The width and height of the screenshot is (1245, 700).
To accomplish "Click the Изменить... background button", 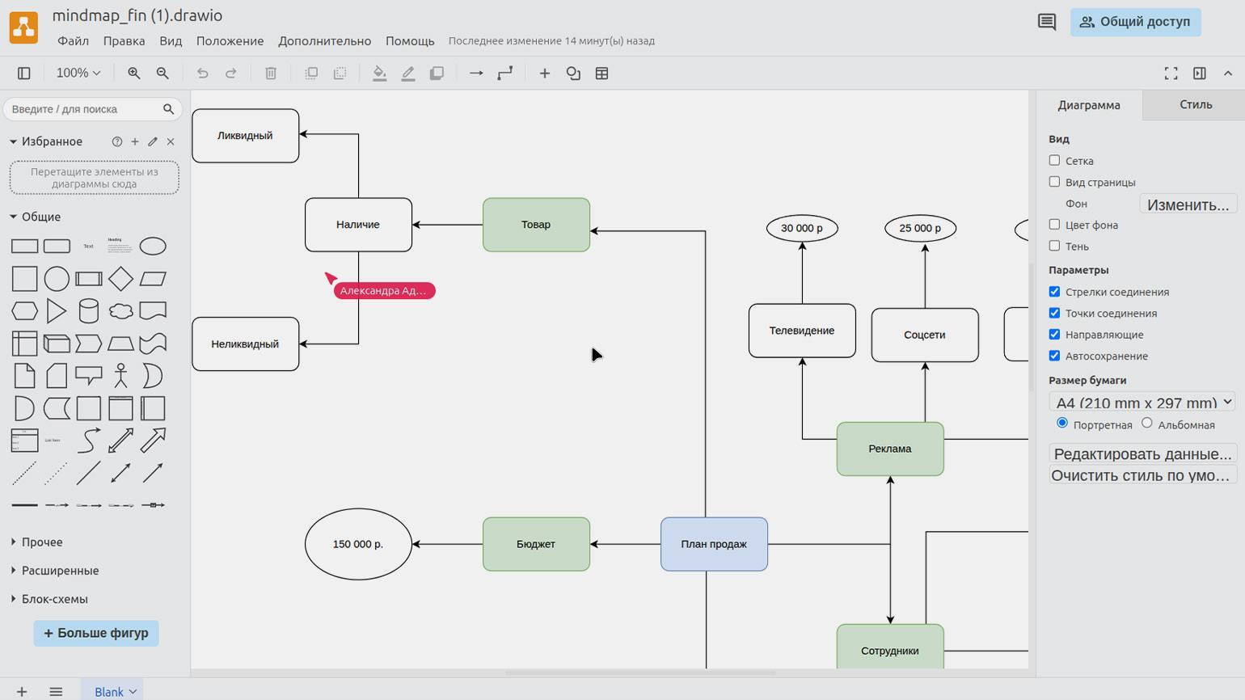I will point(1188,205).
